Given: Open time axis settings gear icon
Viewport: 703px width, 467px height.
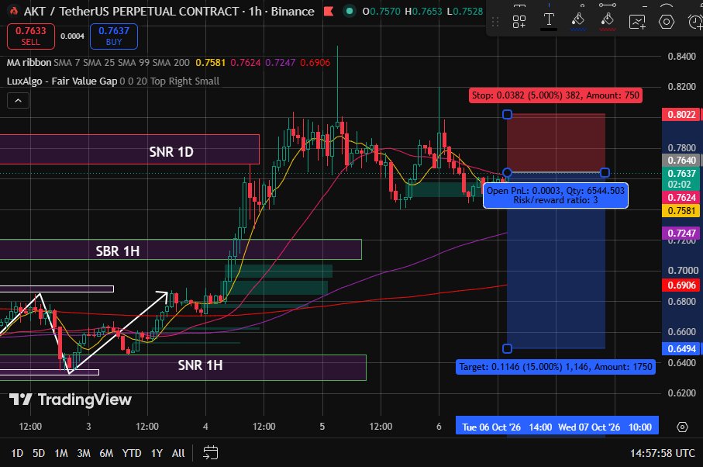Looking at the screenshot, I should point(682,427).
